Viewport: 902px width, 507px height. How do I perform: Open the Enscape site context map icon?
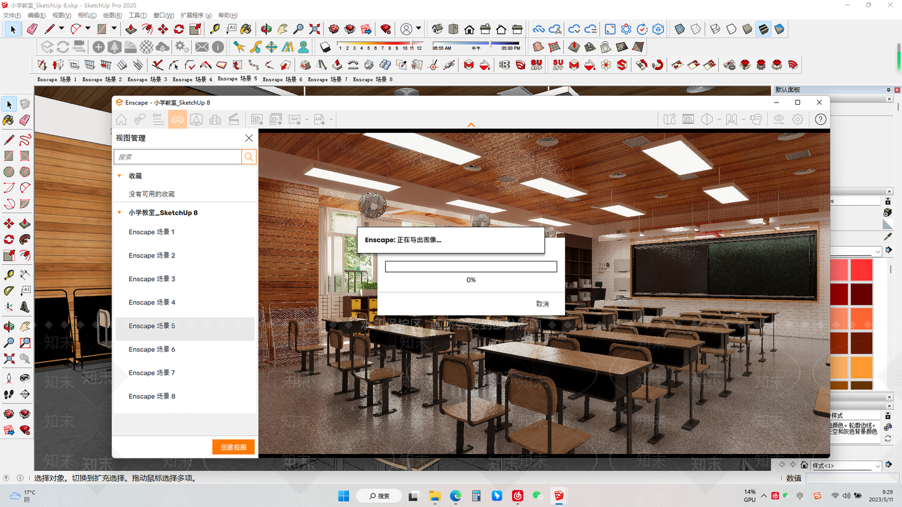click(x=669, y=119)
